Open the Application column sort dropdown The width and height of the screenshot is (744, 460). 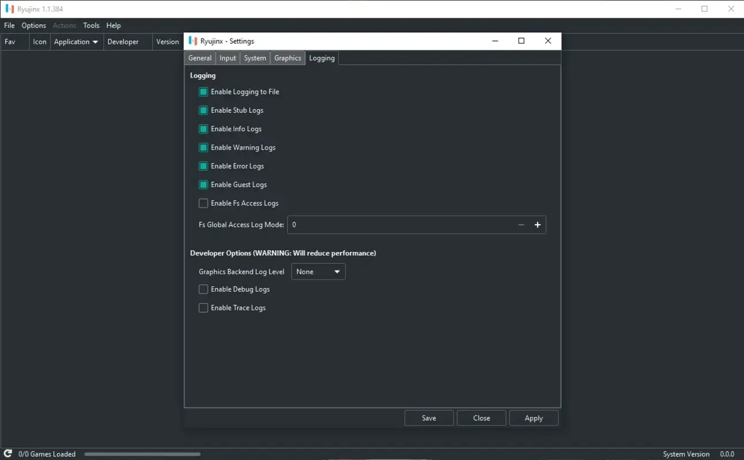click(x=96, y=41)
